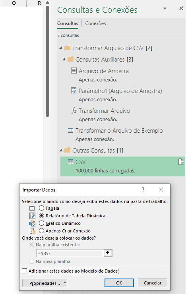This screenshot has height=294, width=186.
Task: Click the Cancelar button
Action: (153, 283)
